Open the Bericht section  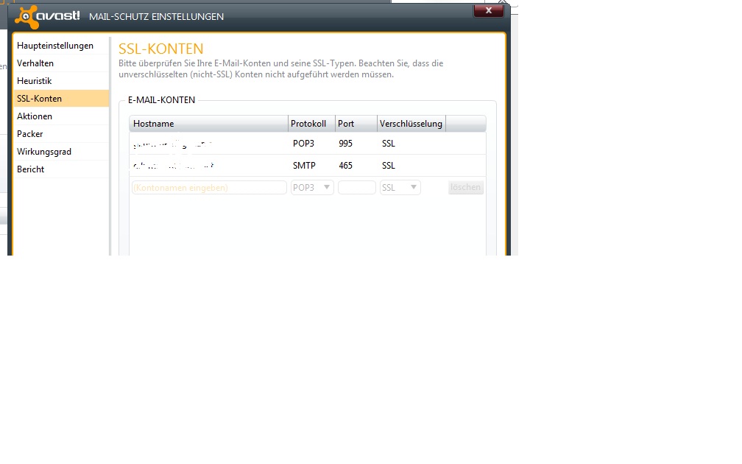pos(61,169)
